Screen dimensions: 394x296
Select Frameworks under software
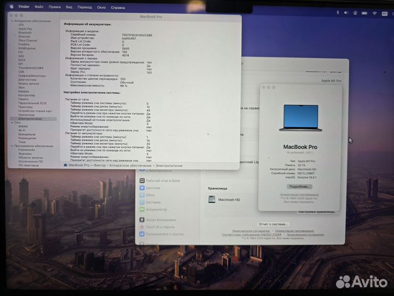tap(26, 150)
